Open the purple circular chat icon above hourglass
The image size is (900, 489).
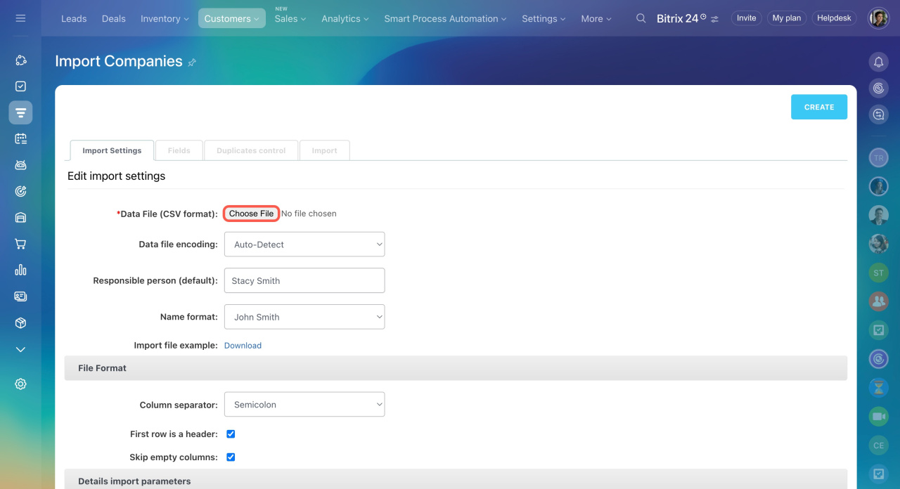(878, 359)
